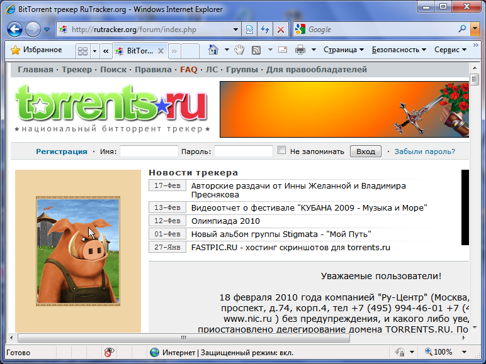Show hidden toolbar commands chevron
This screenshot has width=486, height=364.
pyautogui.click(x=475, y=45)
